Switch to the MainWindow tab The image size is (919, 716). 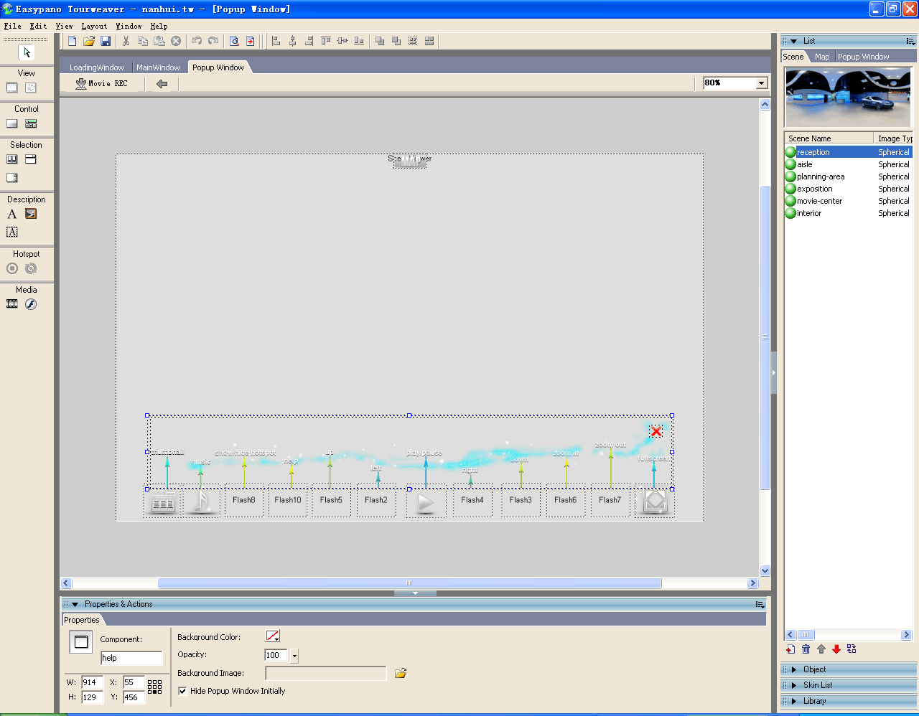[x=158, y=67]
